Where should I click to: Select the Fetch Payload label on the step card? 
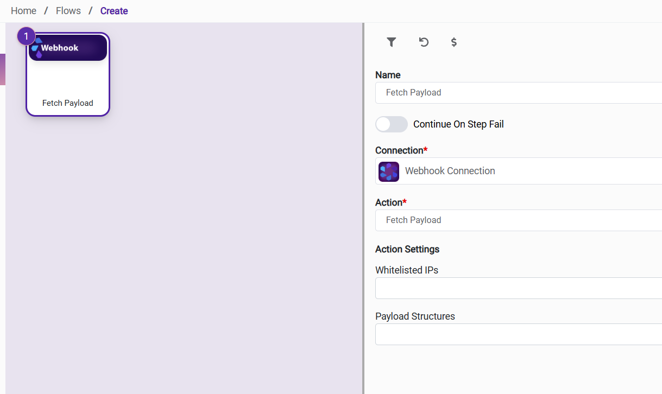68,103
